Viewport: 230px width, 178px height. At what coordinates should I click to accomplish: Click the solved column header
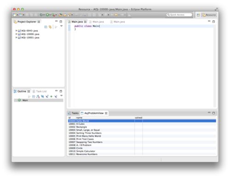138,118
